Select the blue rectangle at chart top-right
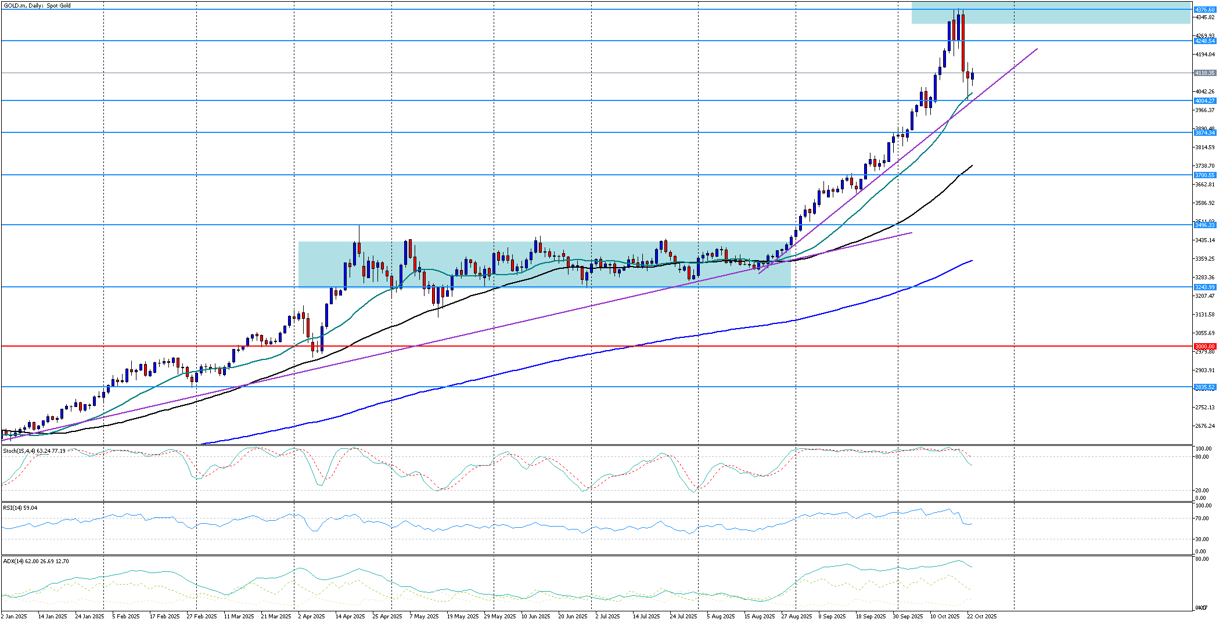Image resolution: width=1223 pixels, height=623 pixels. [1050, 13]
